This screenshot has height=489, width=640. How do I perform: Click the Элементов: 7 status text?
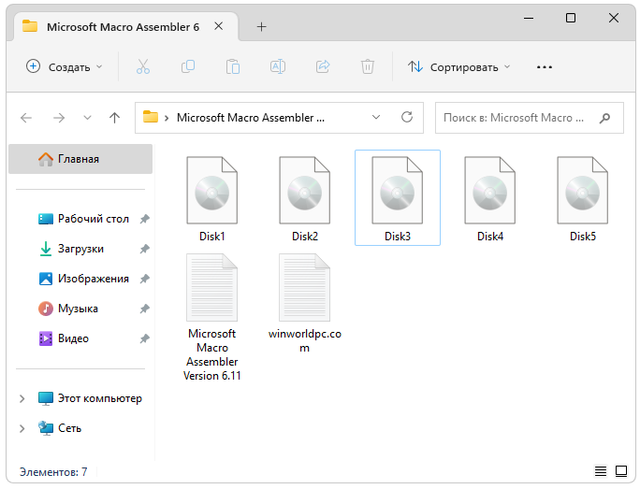[53, 472]
